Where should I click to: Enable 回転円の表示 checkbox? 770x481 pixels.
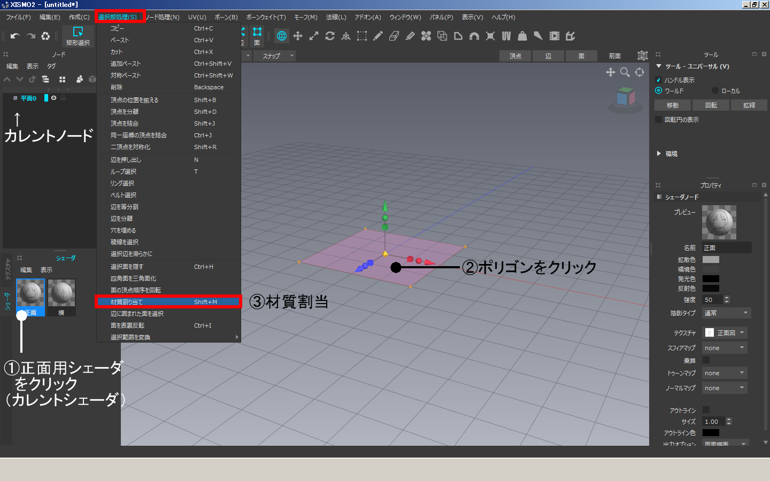pyautogui.click(x=659, y=119)
